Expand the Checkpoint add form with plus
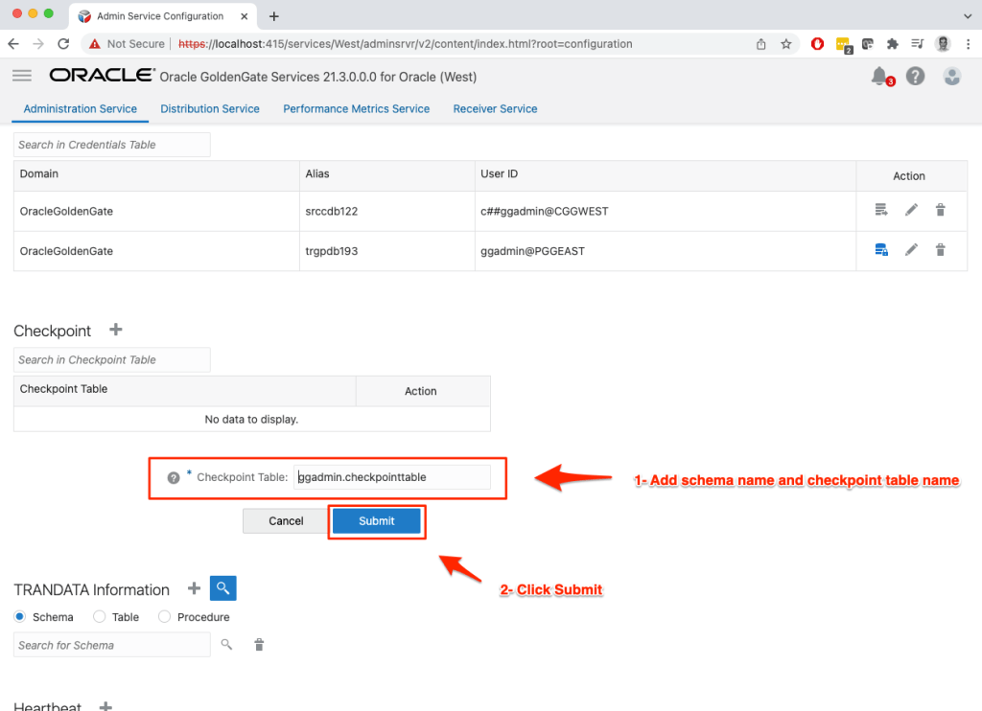The image size is (982, 711). click(x=116, y=330)
